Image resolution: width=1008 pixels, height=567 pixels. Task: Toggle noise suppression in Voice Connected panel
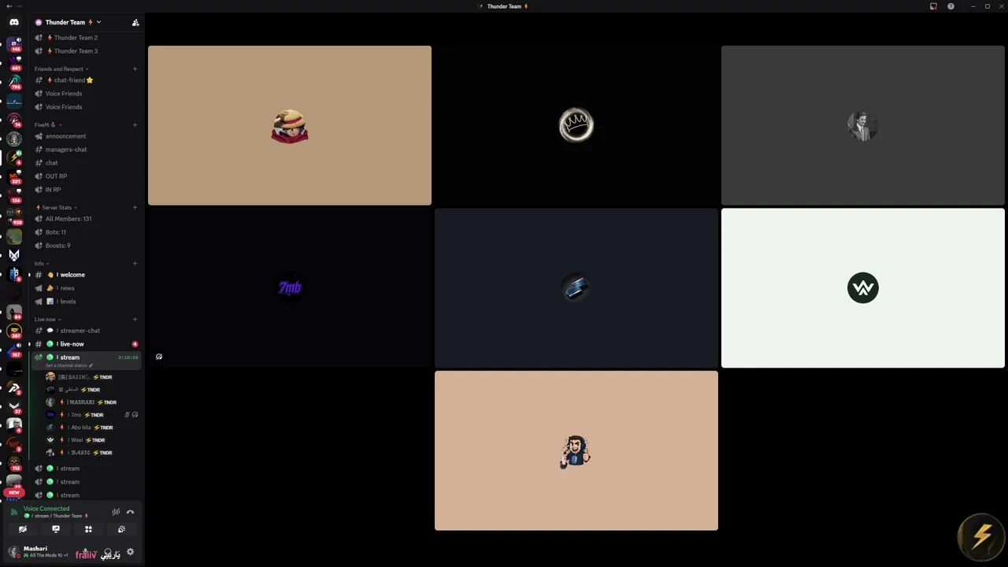[x=116, y=512]
